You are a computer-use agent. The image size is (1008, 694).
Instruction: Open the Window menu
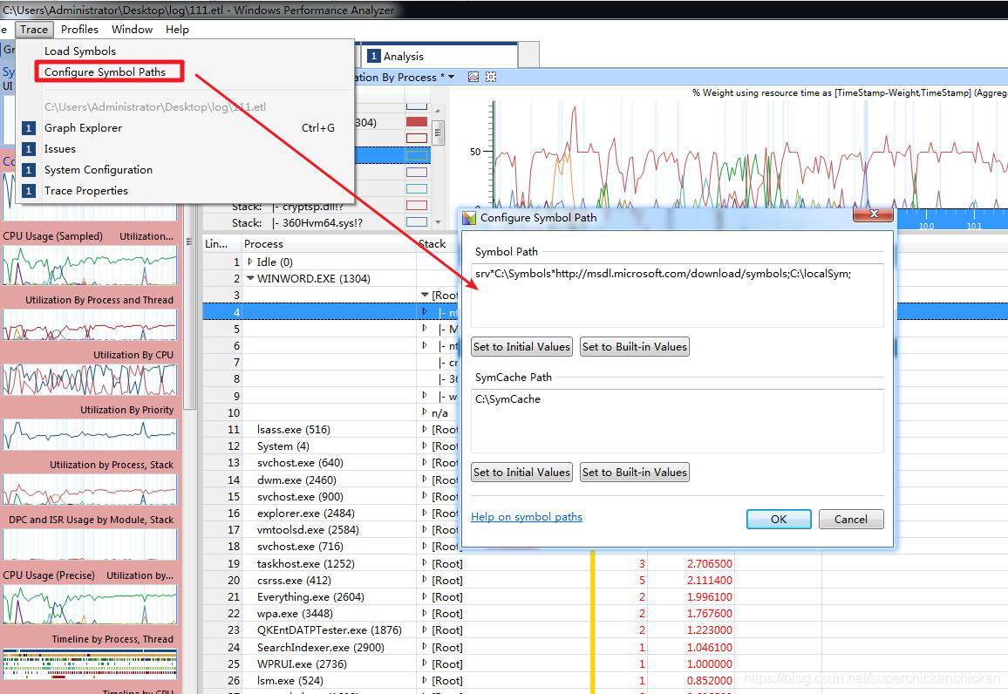[x=132, y=30]
